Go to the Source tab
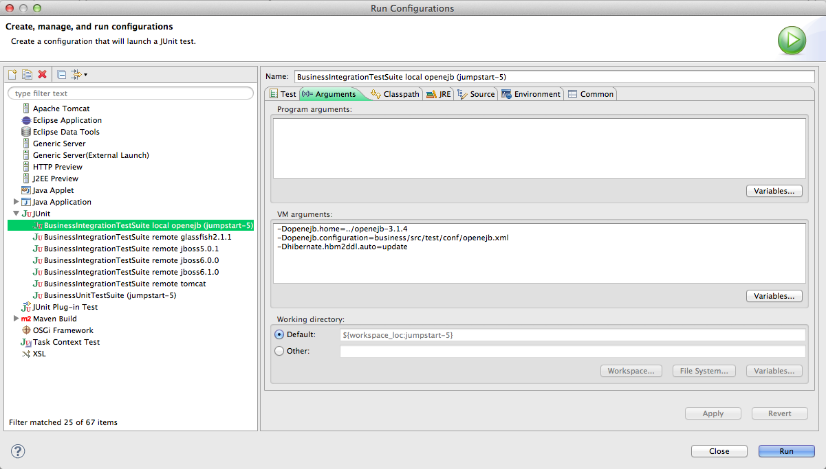Image resolution: width=826 pixels, height=469 pixels. 476,94
